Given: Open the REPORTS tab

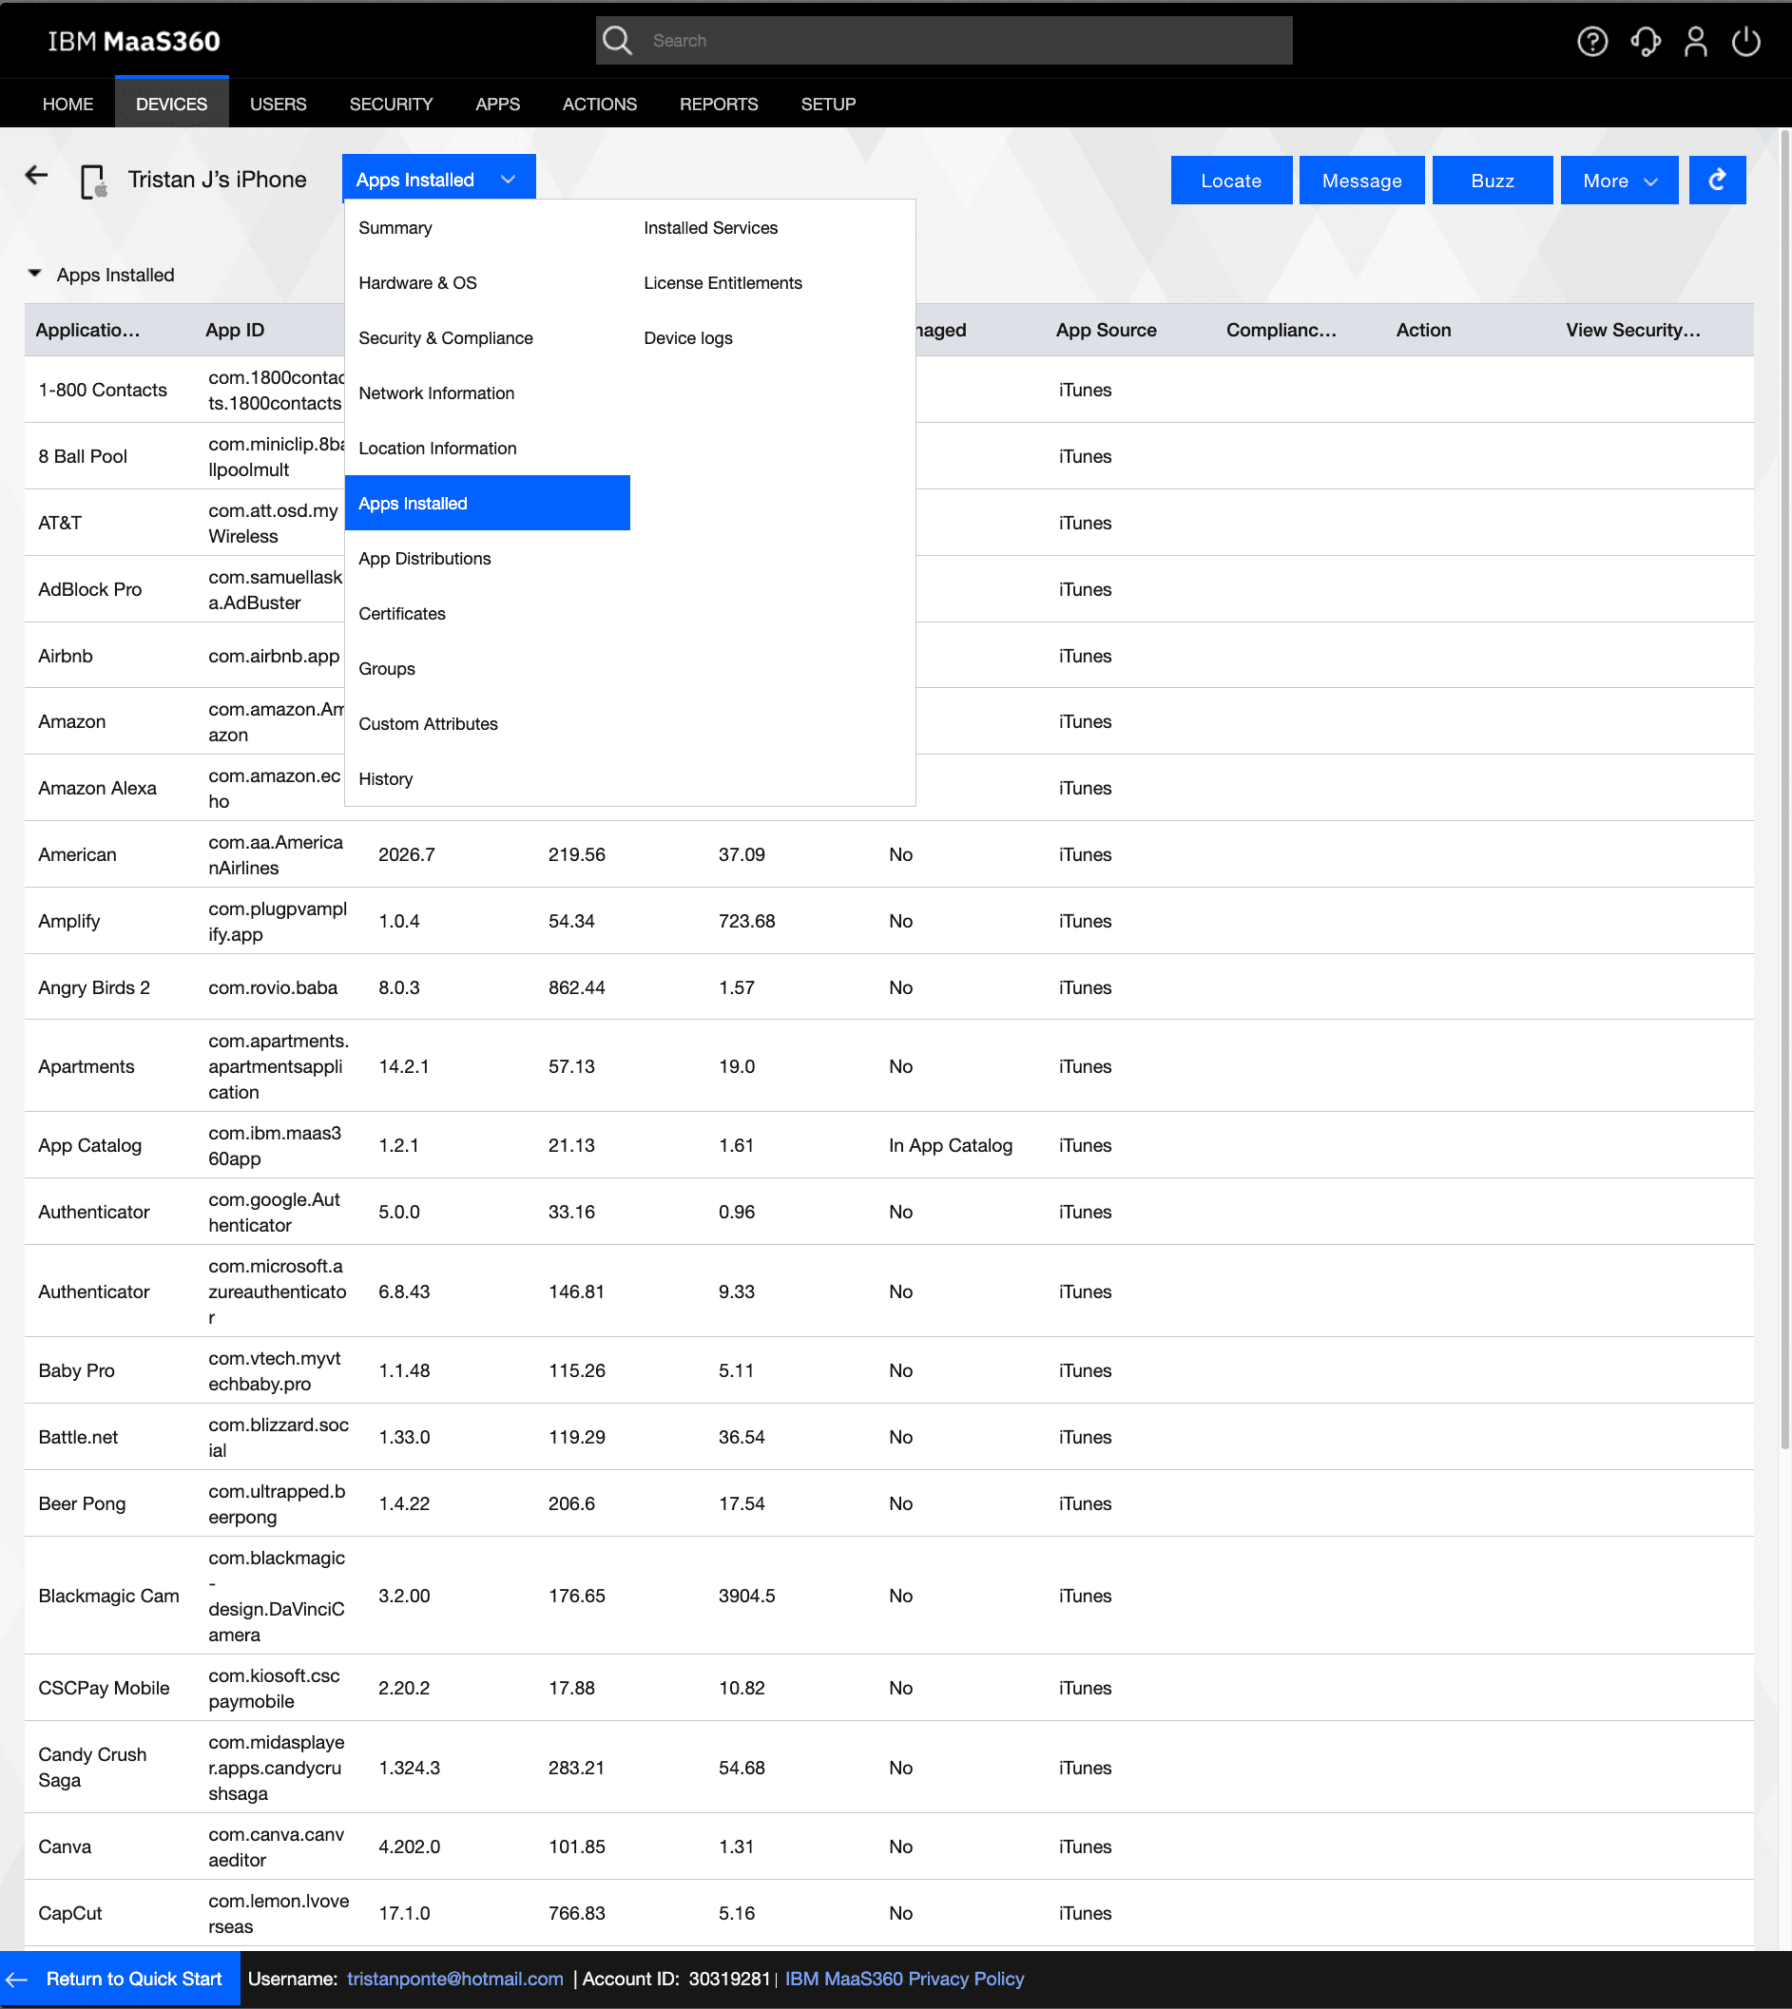Looking at the screenshot, I should pos(719,104).
